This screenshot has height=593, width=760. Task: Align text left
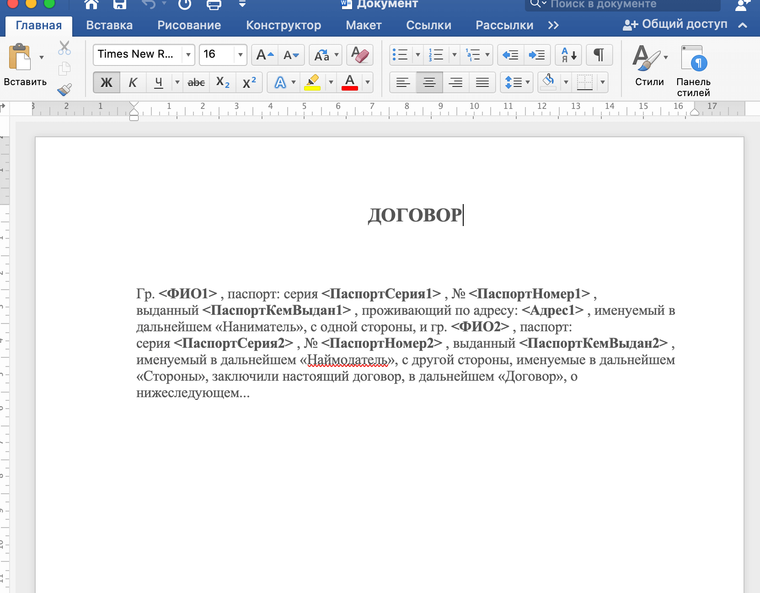click(x=403, y=82)
